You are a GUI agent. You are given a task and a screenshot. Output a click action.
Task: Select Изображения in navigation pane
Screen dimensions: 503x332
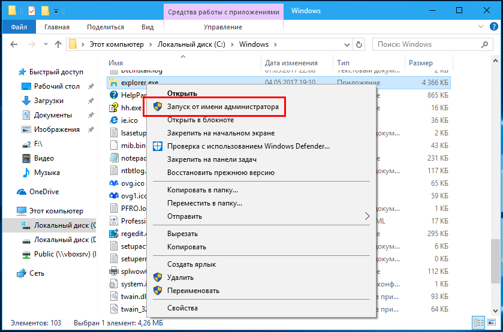[57, 129]
